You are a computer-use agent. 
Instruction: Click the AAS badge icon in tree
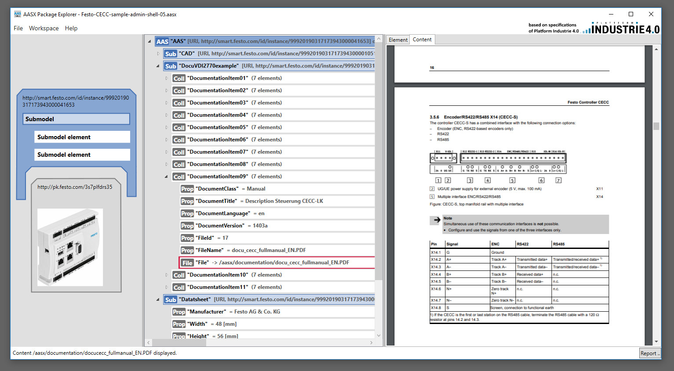coord(162,41)
